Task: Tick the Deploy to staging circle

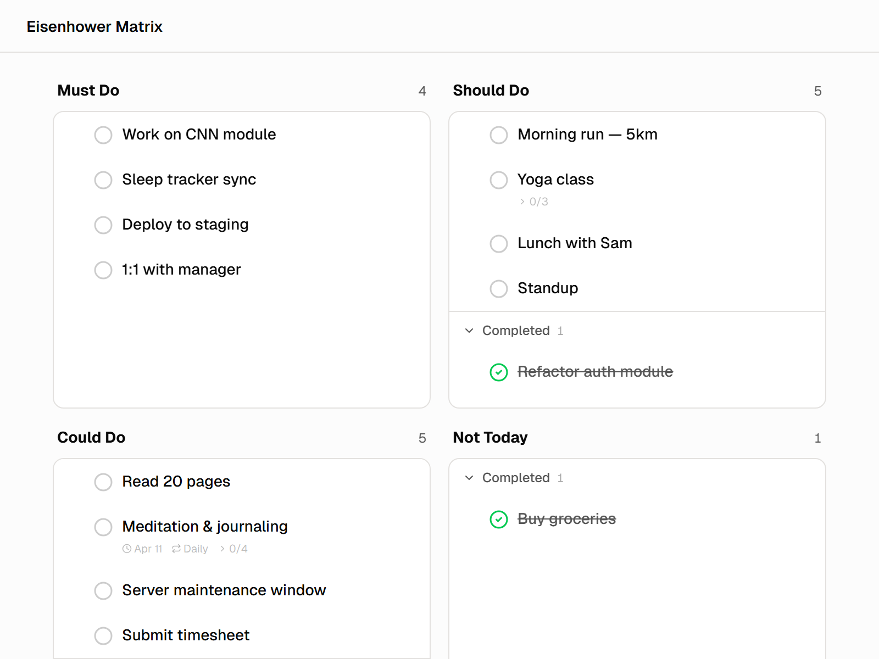Action: (103, 225)
